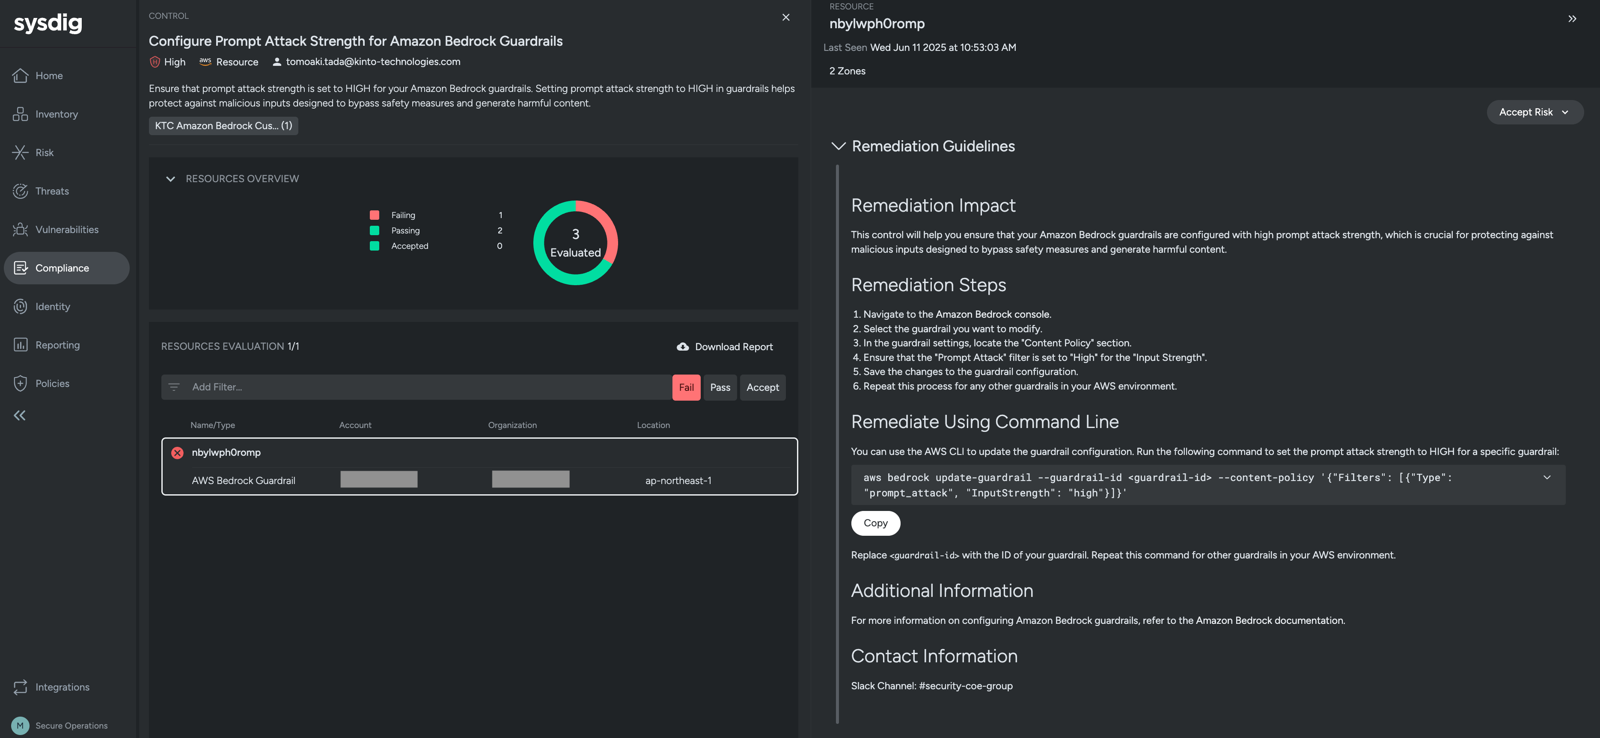Viewport: 1600px width, 738px height.
Task: Select the Compliance icon in sidebar
Action: coord(21,268)
